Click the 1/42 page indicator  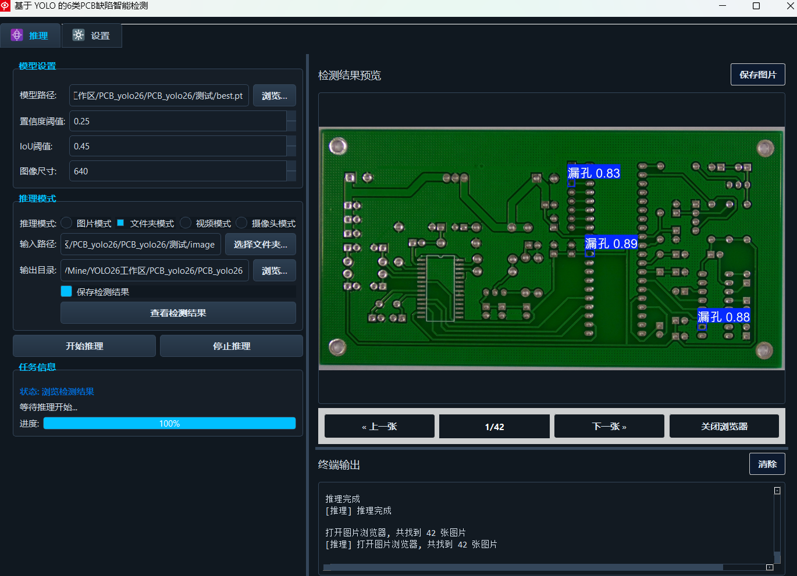[x=494, y=426]
